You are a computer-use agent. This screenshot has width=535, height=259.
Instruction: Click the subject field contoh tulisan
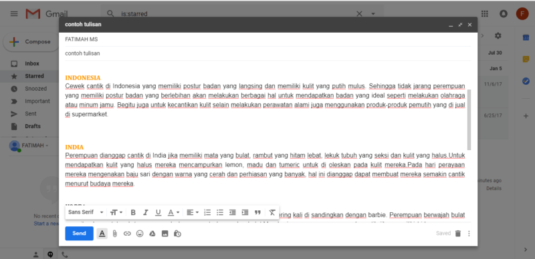(x=268, y=53)
